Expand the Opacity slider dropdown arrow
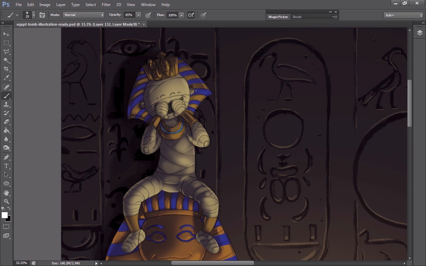The width and height of the screenshot is (426, 266). click(138, 15)
